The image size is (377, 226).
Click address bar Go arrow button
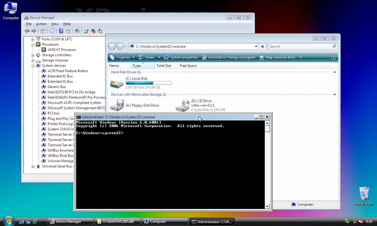click(262, 46)
